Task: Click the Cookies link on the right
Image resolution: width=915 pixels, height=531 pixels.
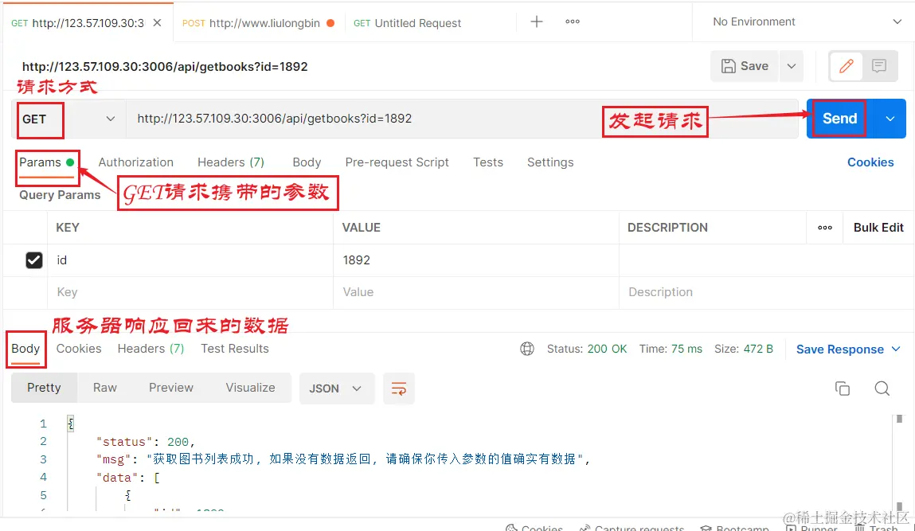Action: [x=870, y=162]
